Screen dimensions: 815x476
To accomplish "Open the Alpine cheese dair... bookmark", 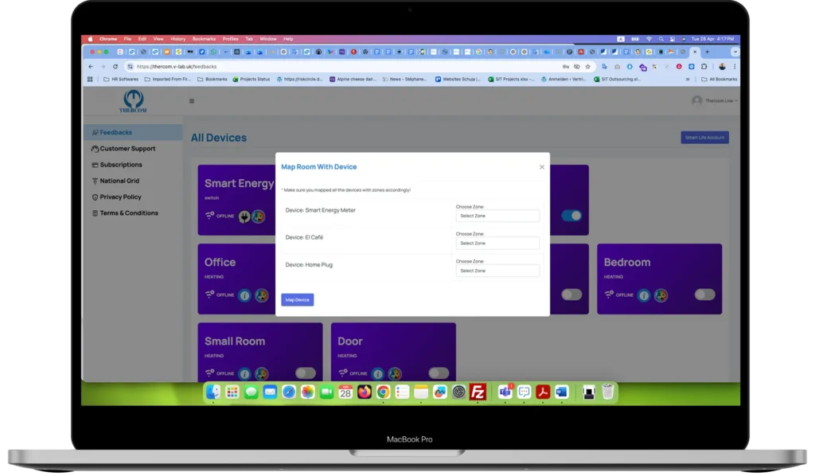I will pyautogui.click(x=353, y=80).
